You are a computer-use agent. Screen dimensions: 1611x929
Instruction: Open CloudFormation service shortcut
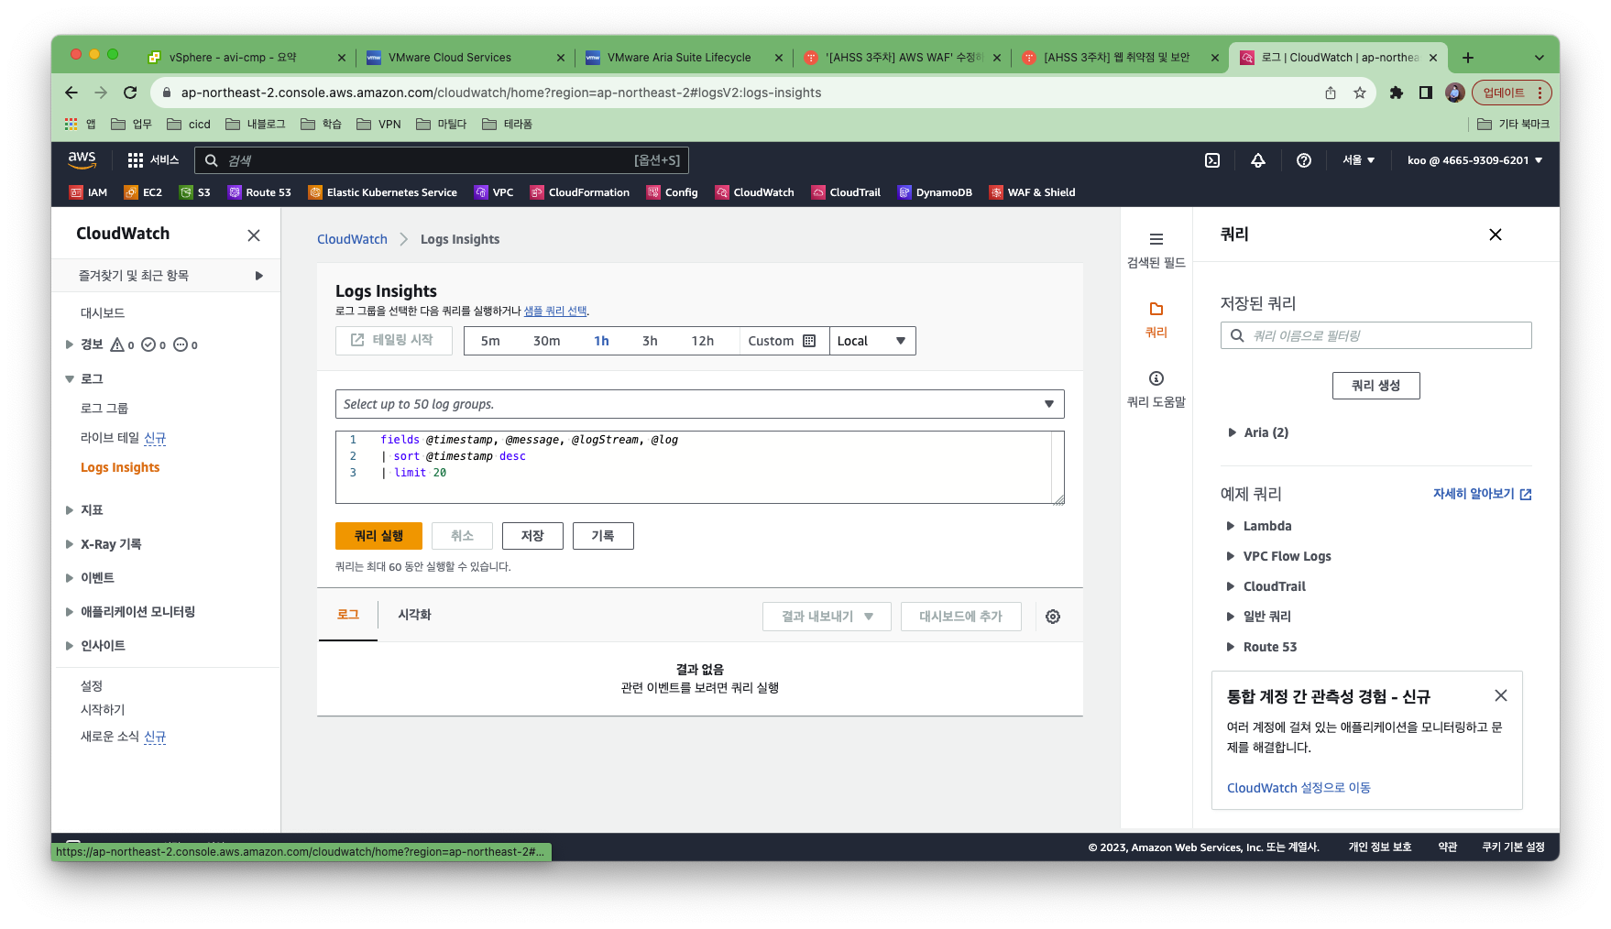tap(580, 192)
